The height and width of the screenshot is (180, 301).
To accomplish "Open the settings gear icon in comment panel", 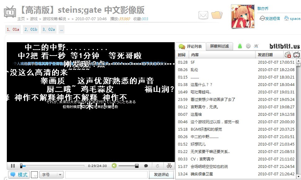I will coord(248,46).
